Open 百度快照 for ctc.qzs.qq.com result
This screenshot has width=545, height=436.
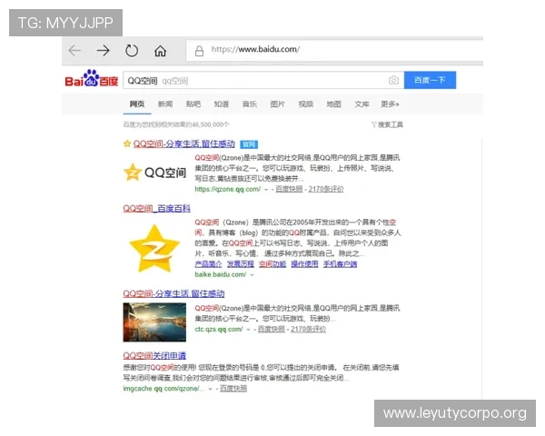[271, 329]
